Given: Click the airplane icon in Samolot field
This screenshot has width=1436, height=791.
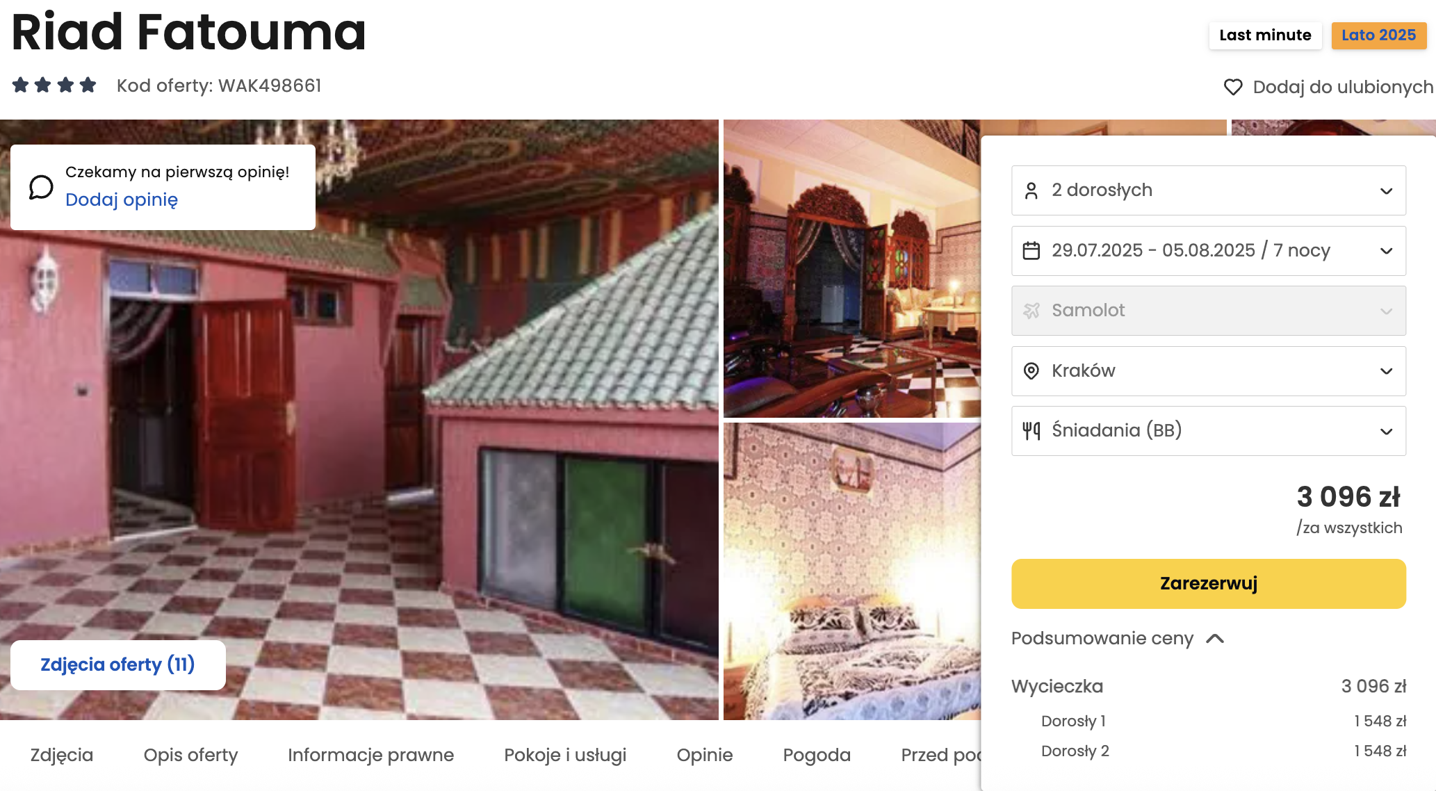Looking at the screenshot, I should [1031, 311].
